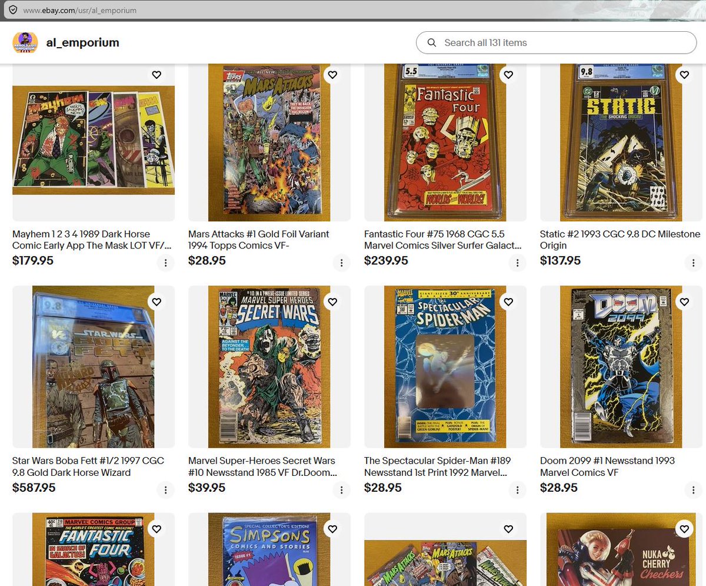
Task: Click the $137.95 price
Action: pos(561,260)
